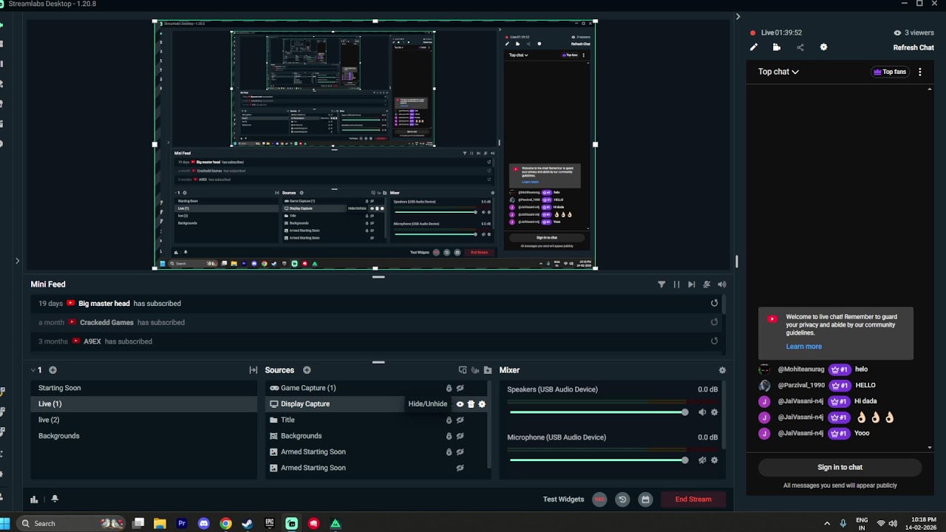Click Test Widgets button

point(563,499)
